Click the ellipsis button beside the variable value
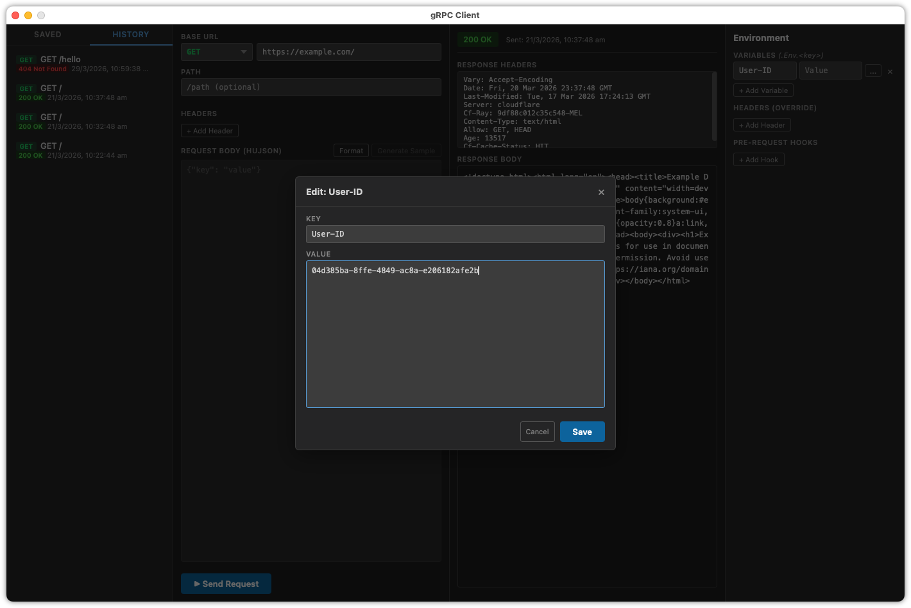The image size is (911, 608). tap(873, 71)
